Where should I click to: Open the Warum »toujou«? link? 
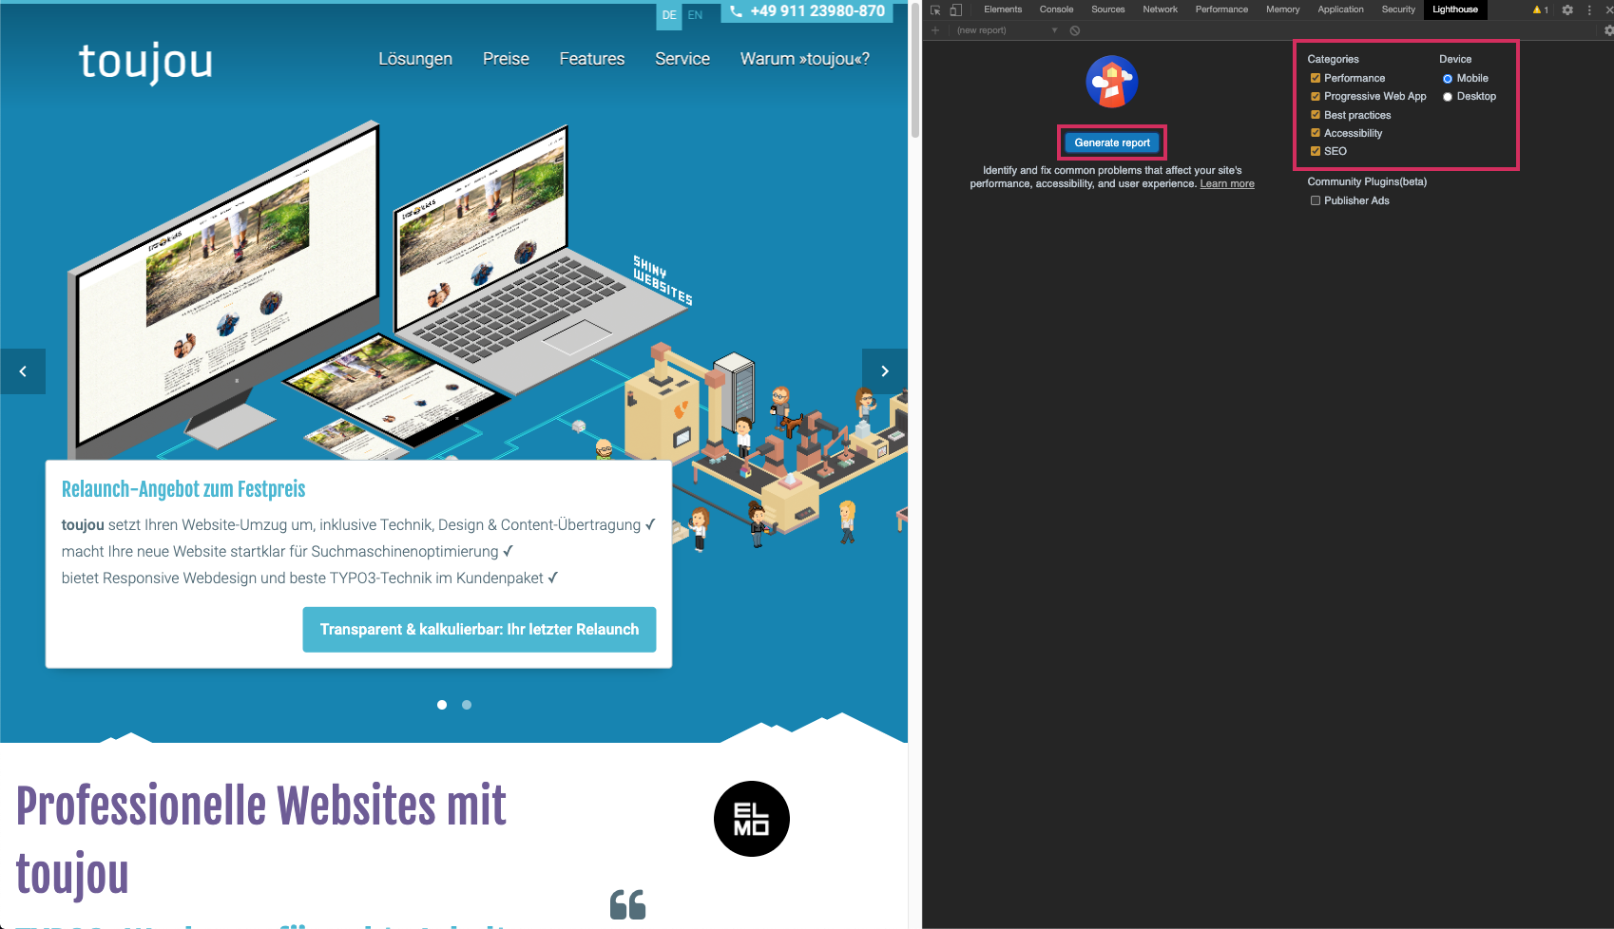pos(805,59)
